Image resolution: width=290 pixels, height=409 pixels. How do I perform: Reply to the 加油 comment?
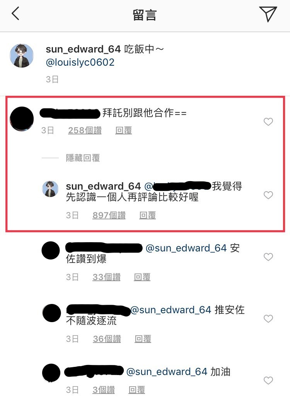[x=136, y=390]
